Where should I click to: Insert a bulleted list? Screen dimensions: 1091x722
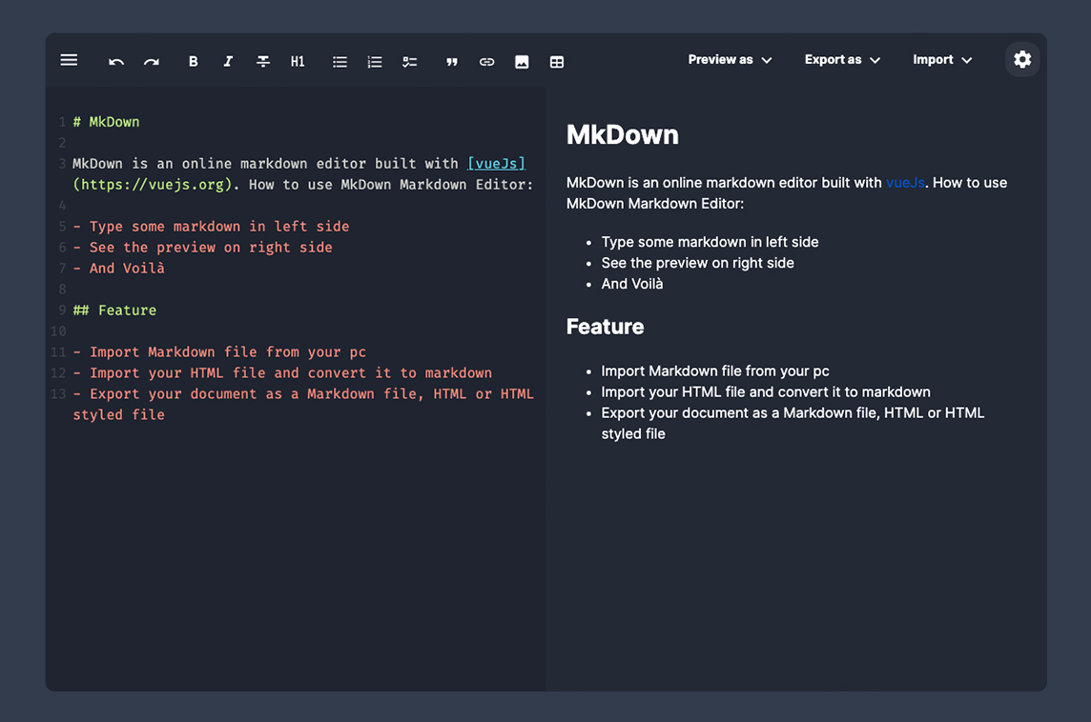(x=340, y=62)
